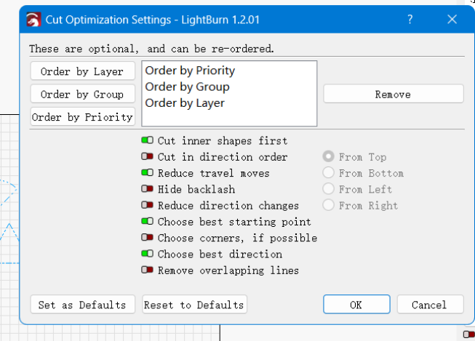Enable Cut in direction order

click(148, 157)
